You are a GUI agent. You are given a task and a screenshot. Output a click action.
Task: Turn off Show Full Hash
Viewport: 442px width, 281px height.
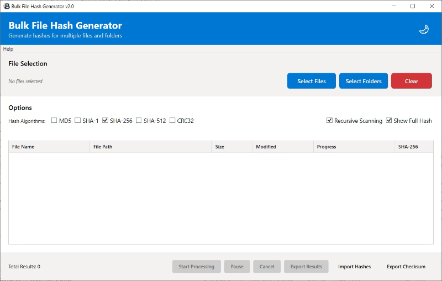(x=389, y=121)
